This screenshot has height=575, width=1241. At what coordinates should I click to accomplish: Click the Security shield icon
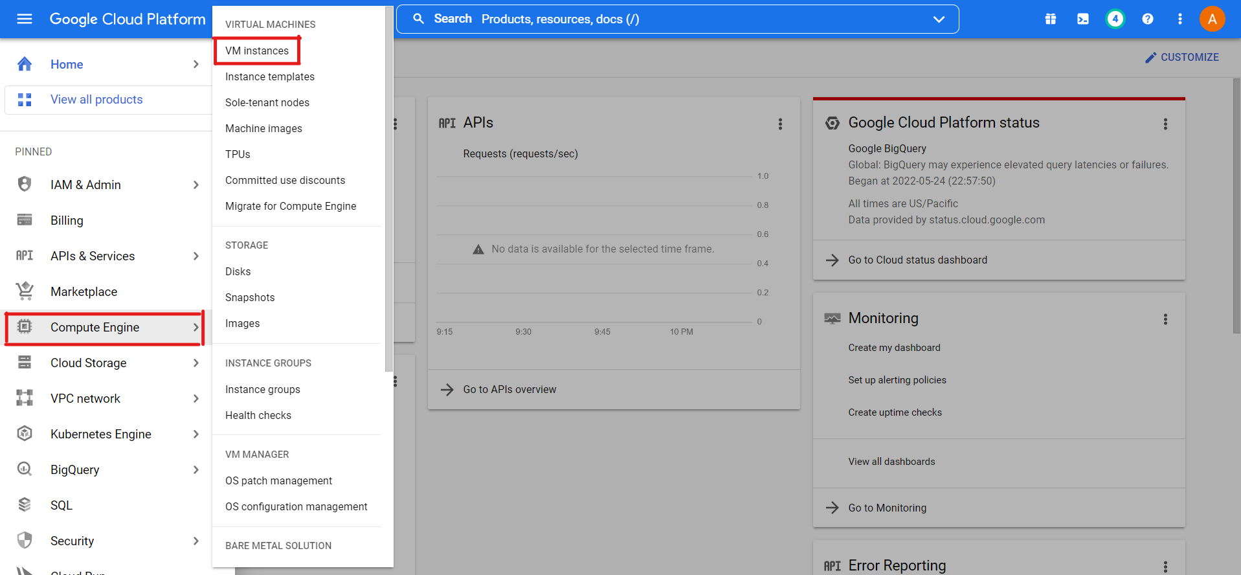coord(25,541)
